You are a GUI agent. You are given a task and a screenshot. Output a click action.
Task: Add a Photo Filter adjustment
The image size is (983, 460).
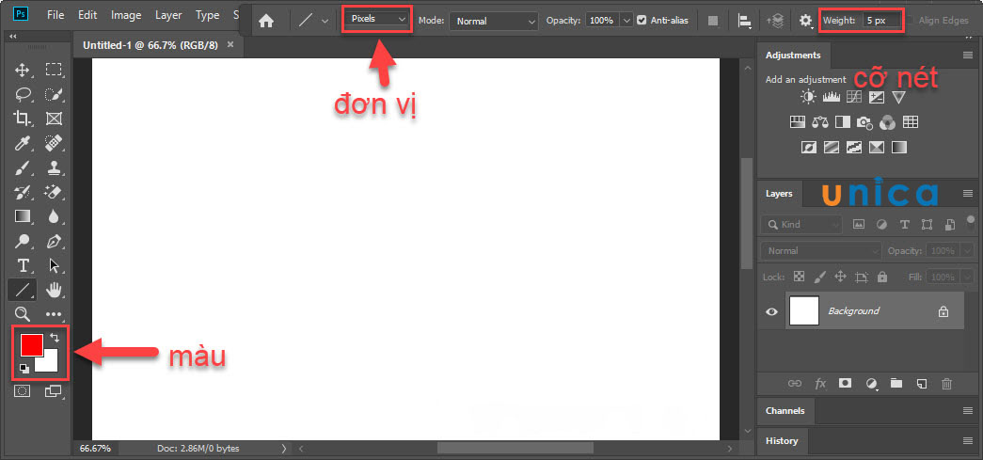click(x=865, y=122)
